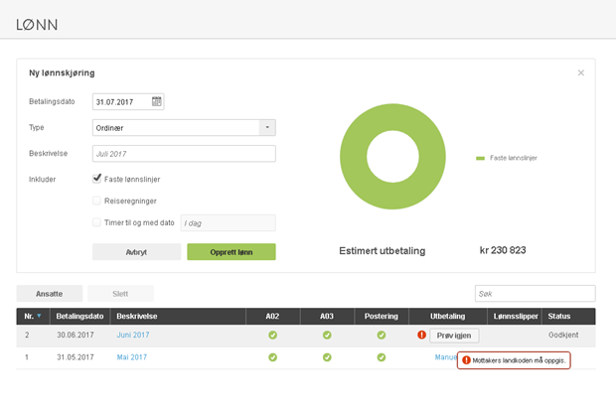Click the Utbetaling column header
Image resolution: width=616 pixels, height=410 pixels.
(447, 316)
